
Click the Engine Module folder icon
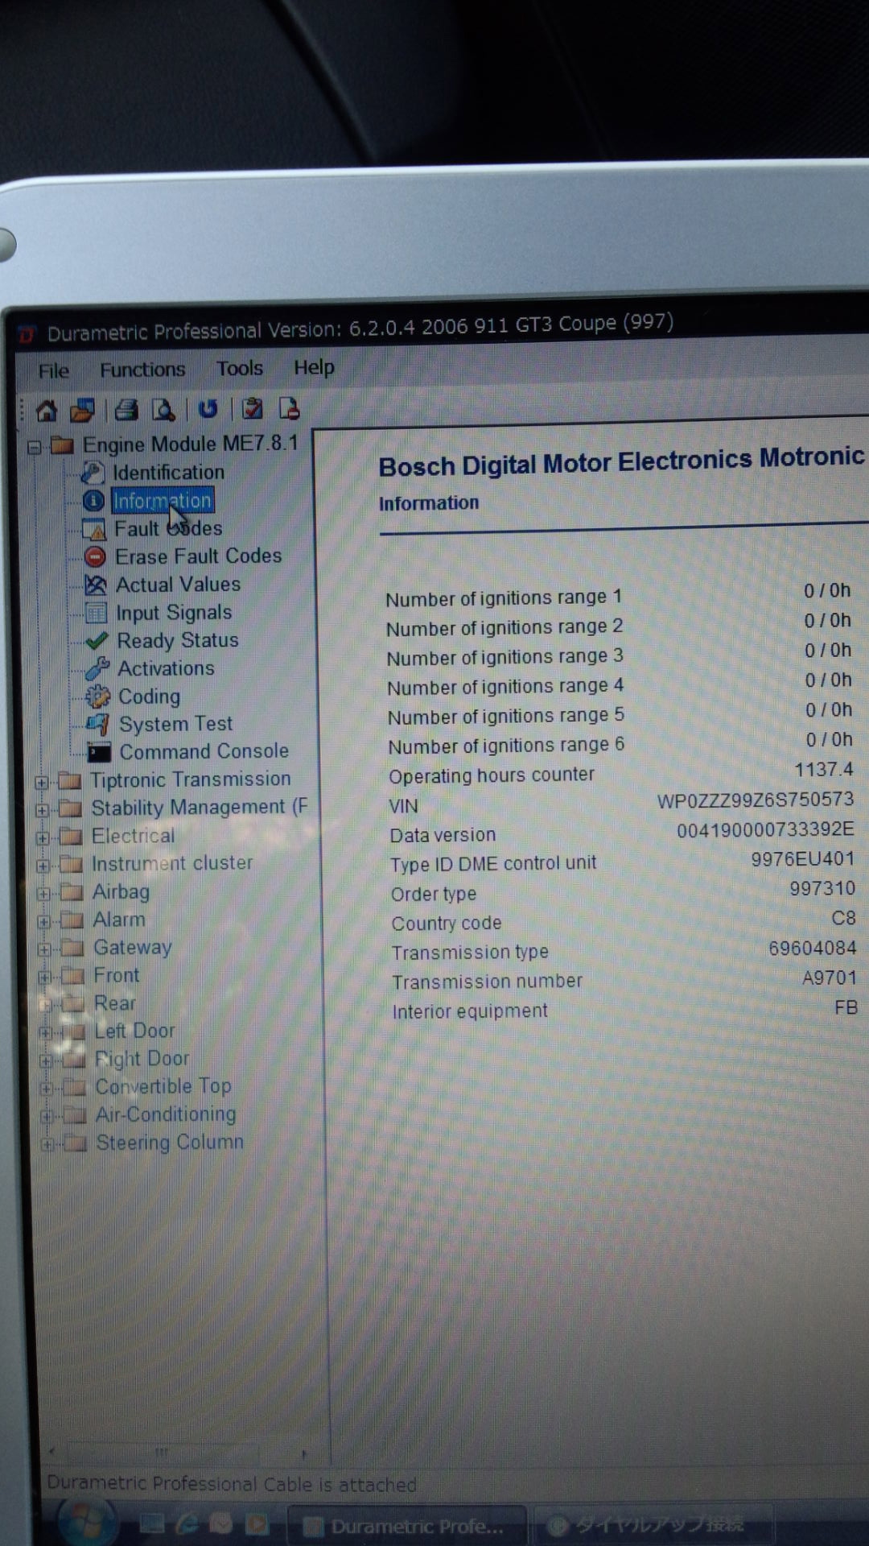click(x=62, y=445)
